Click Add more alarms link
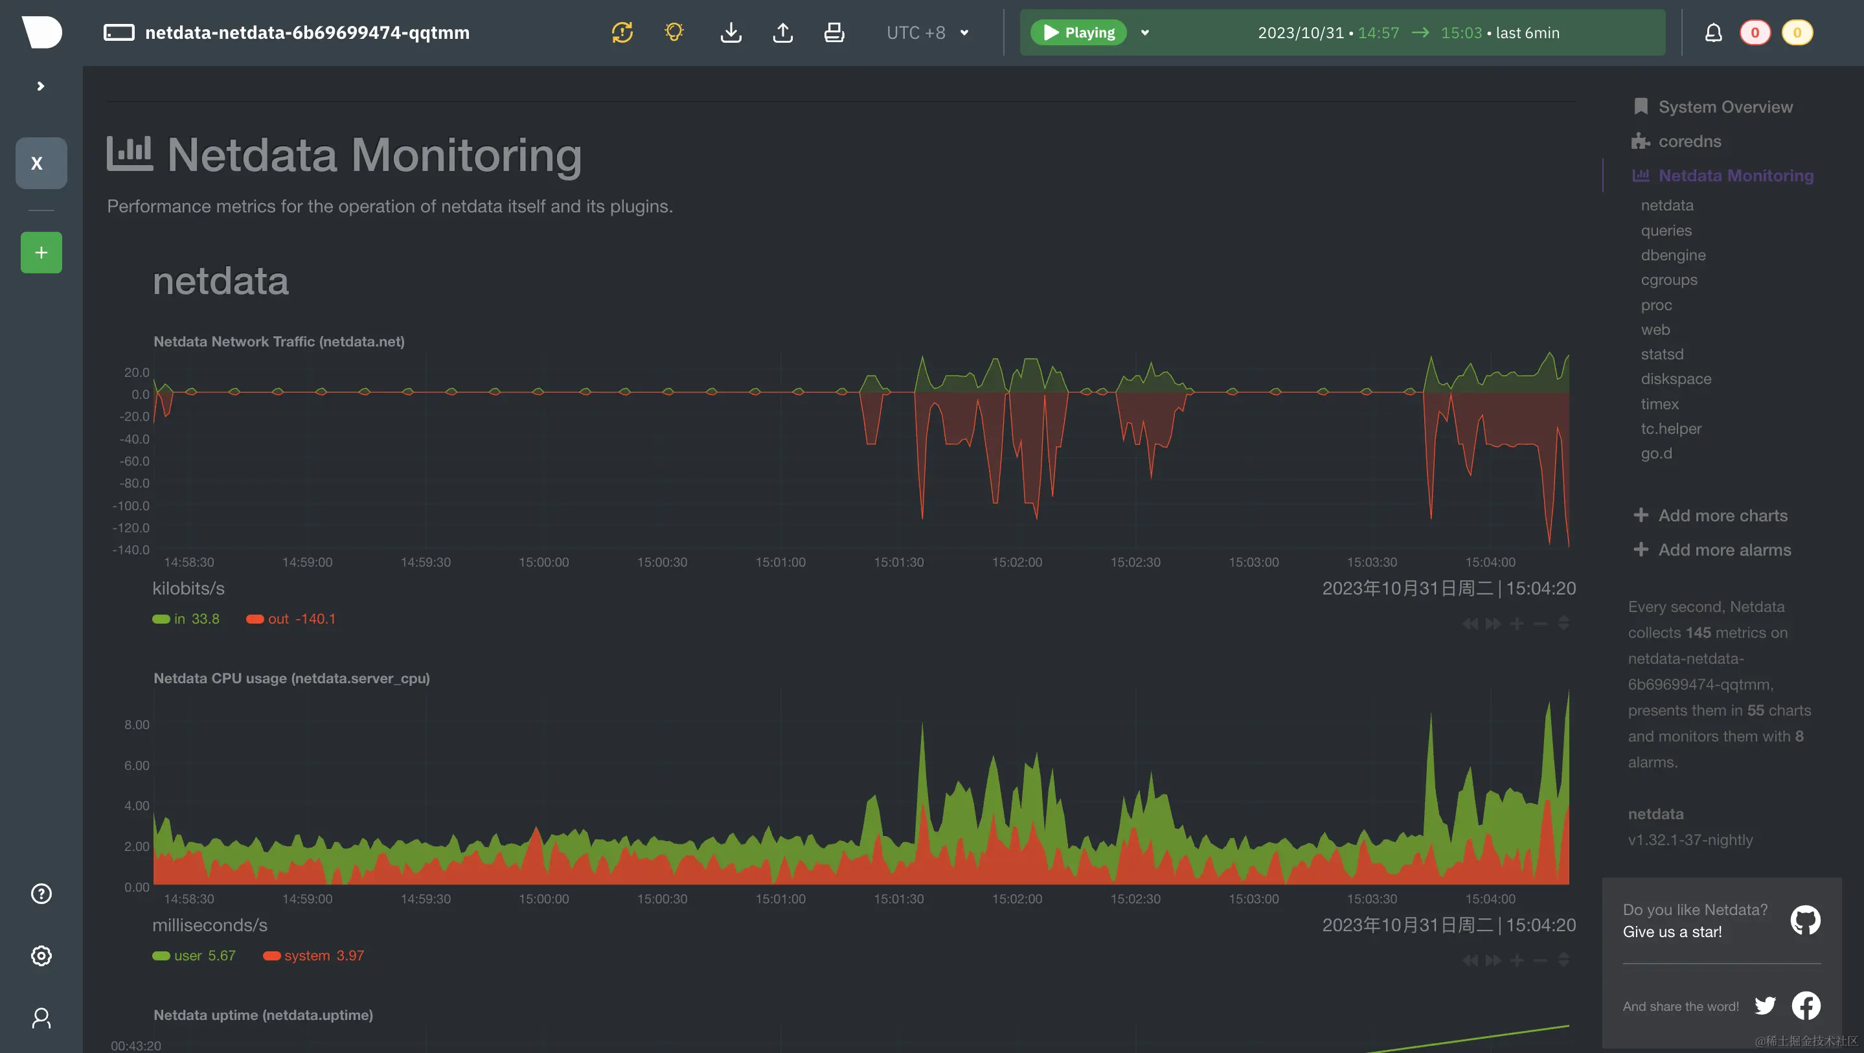Image resolution: width=1864 pixels, height=1053 pixels. (x=1723, y=550)
